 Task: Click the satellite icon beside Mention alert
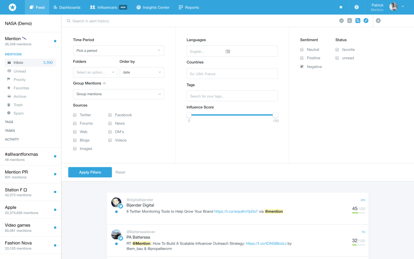24,38
